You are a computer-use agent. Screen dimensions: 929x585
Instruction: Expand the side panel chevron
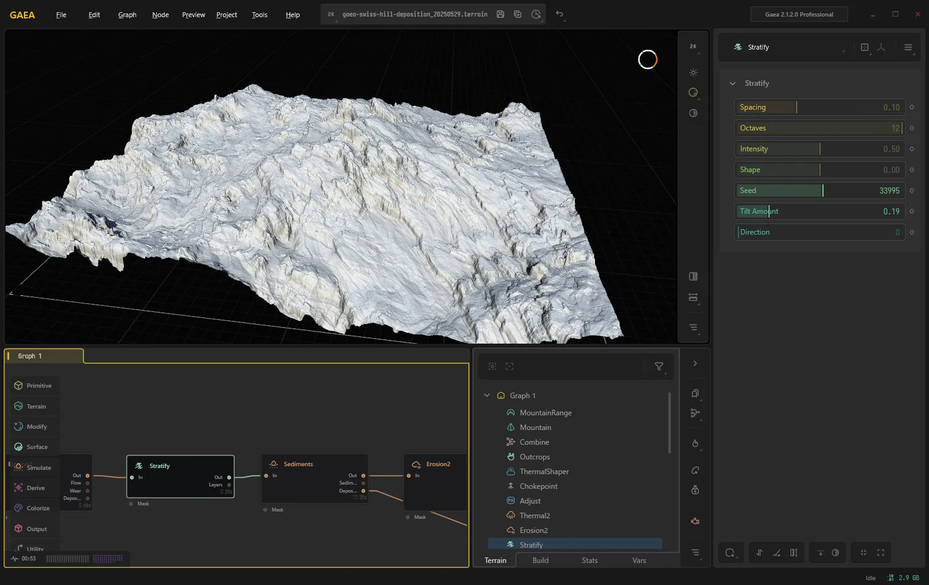695,363
